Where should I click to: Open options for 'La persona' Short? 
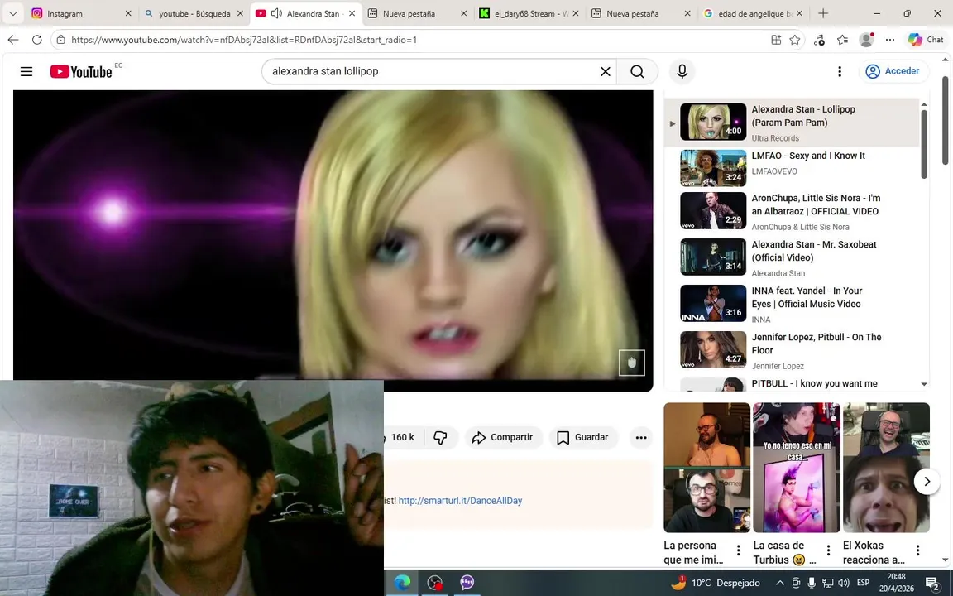[739, 550]
